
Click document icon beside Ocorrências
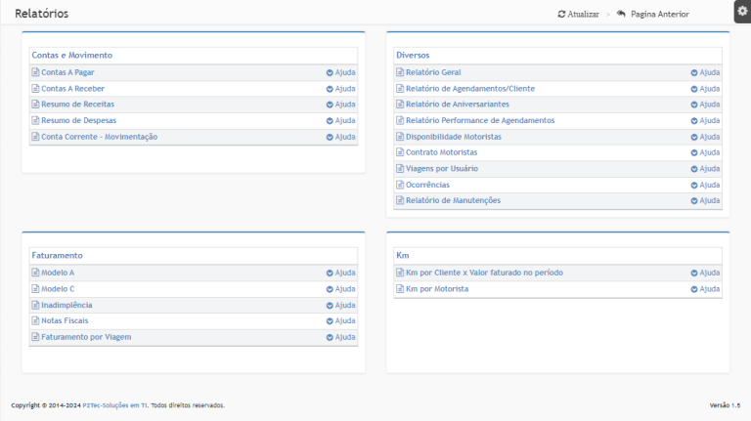pos(399,185)
